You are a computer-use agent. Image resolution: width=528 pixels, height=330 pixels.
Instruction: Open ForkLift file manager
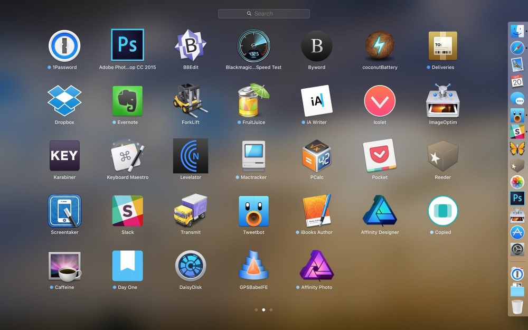pos(191,101)
